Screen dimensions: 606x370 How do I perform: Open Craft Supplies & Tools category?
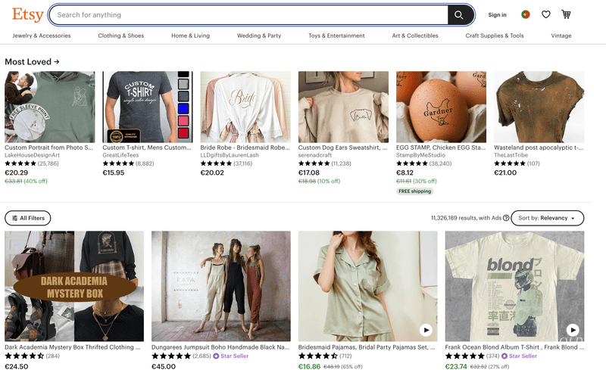(495, 36)
